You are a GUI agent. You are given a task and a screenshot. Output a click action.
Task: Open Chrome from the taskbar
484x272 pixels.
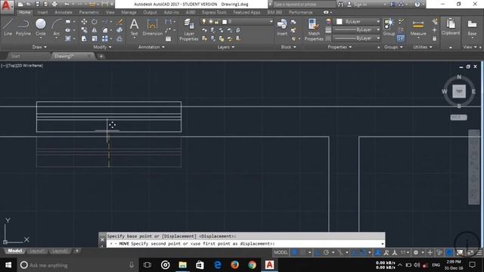252,265
